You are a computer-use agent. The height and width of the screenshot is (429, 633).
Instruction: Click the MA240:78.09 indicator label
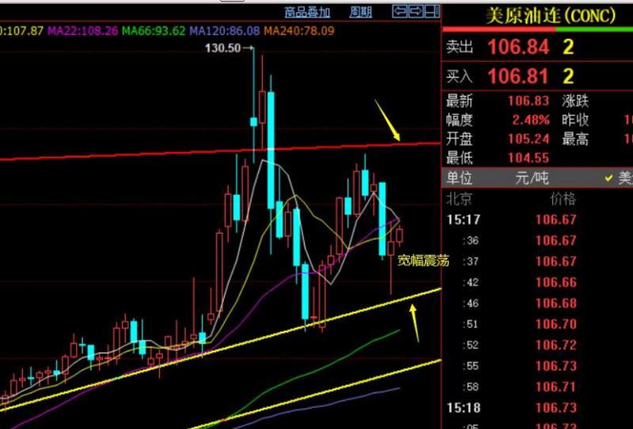(299, 31)
